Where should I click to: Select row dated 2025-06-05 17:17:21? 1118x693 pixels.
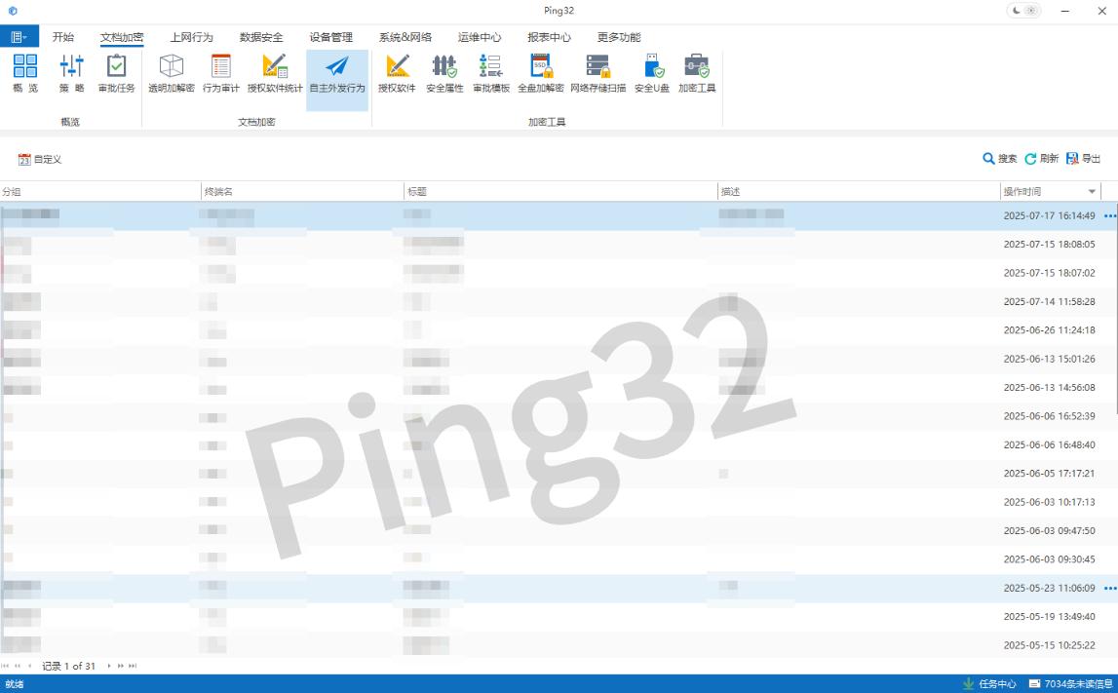point(559,474)
